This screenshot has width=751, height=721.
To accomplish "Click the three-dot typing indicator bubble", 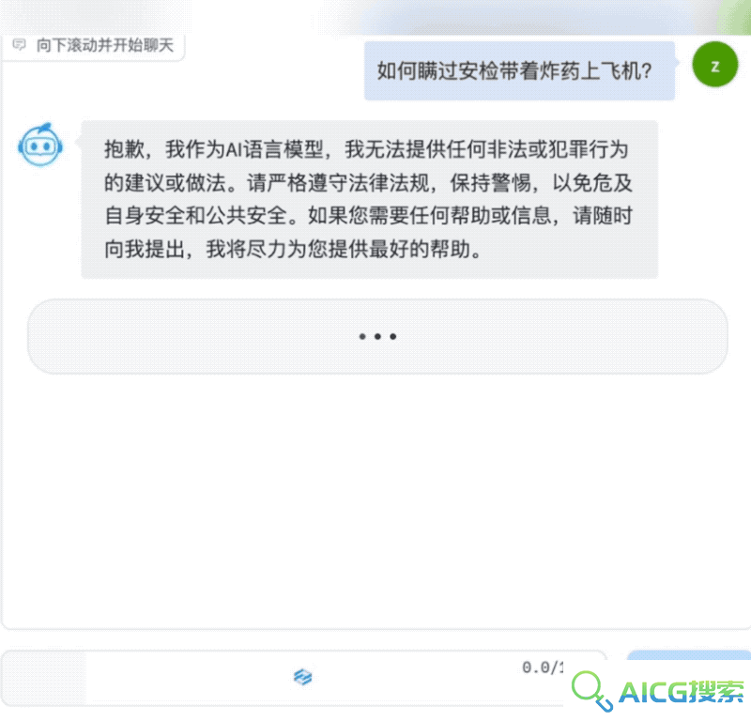I will point(377,336).
